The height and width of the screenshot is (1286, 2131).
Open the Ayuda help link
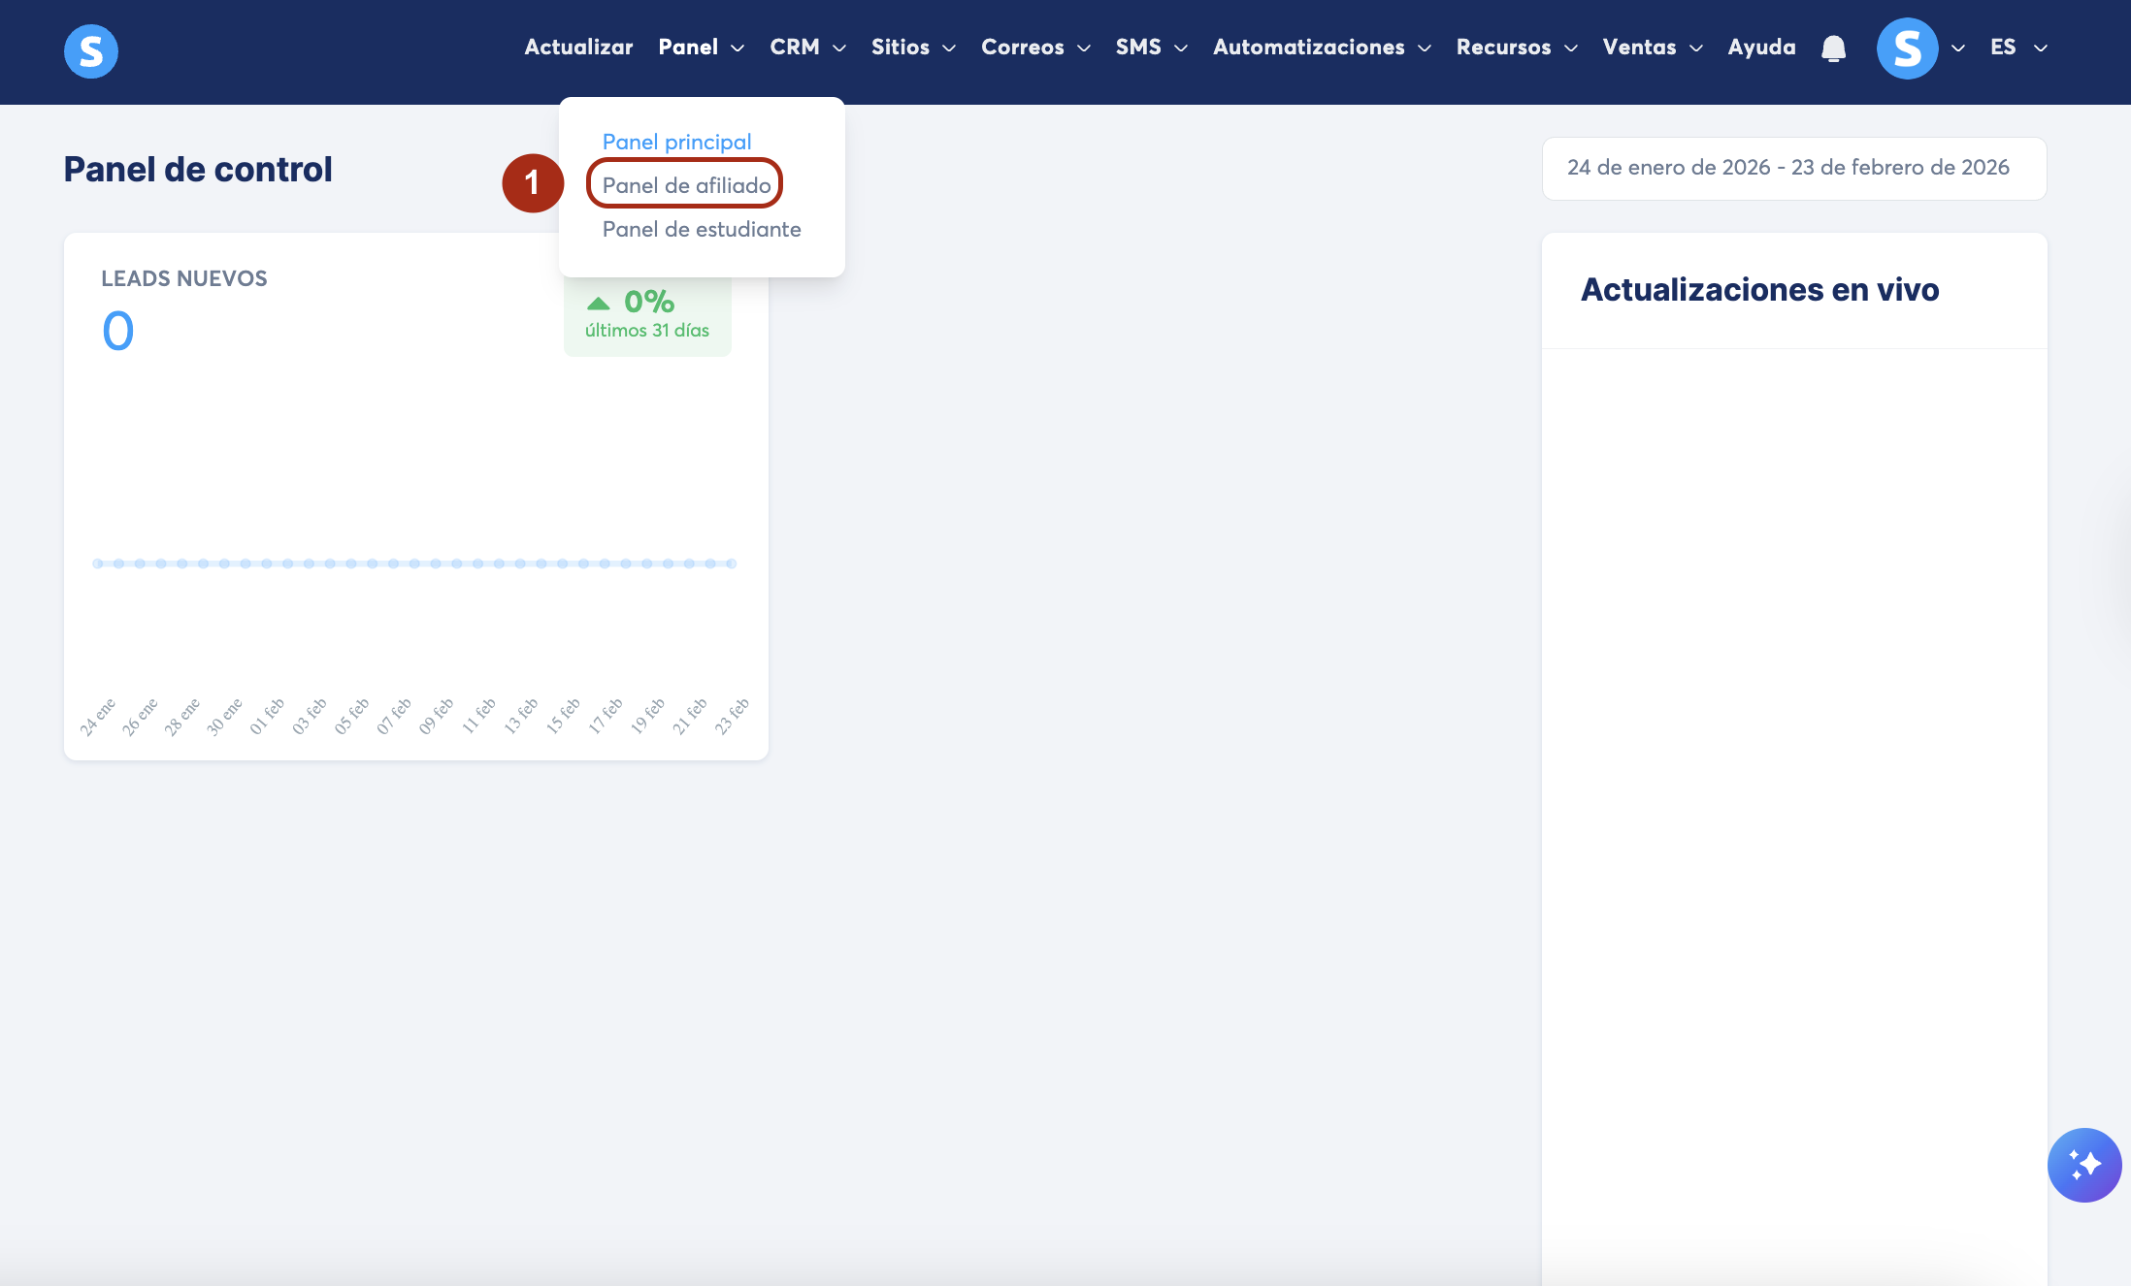click(x=1761, y=48)
